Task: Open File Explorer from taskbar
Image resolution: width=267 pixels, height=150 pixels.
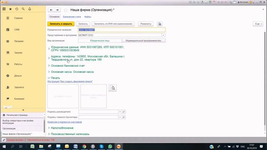Action: pyautogui.click(x=41, y=146)
